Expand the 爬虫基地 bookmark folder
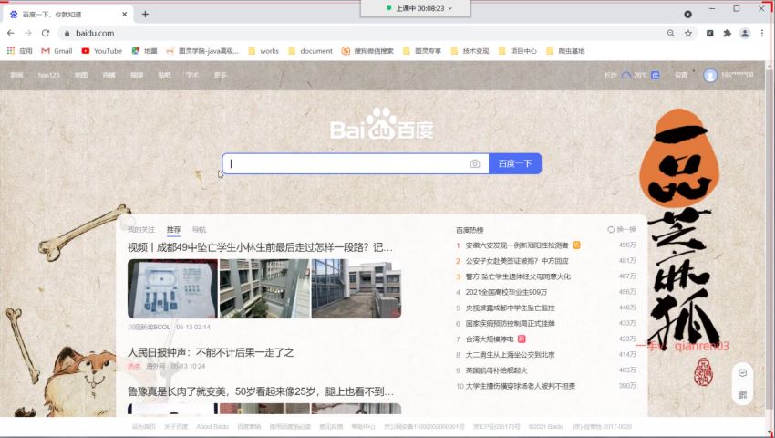Viewport: 775px width, 438px height. point(565,51)
